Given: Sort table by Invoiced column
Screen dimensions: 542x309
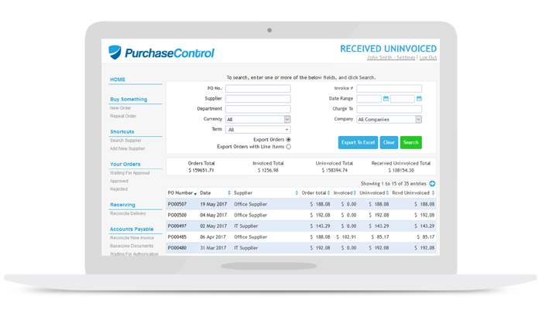Looking at the screenshot, I should click(x=355, y=193).
